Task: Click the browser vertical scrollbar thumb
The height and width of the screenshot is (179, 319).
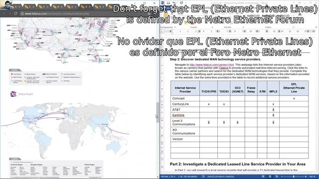Action: coord(158,112)
